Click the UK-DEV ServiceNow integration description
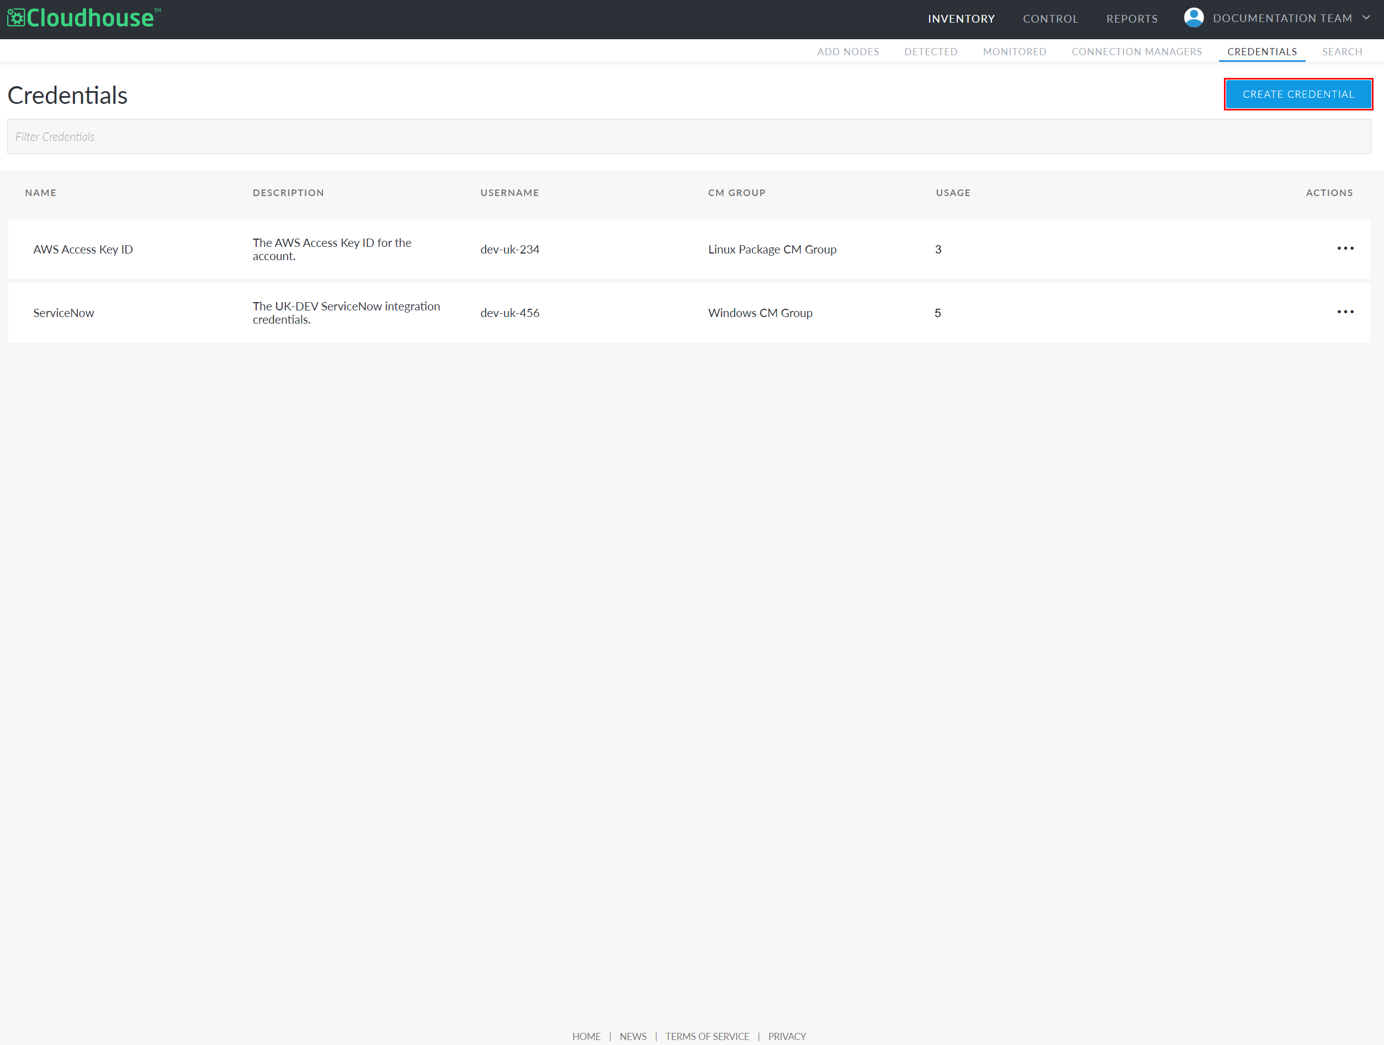This screenshot has width=1384, height=1045. [346, 313]
